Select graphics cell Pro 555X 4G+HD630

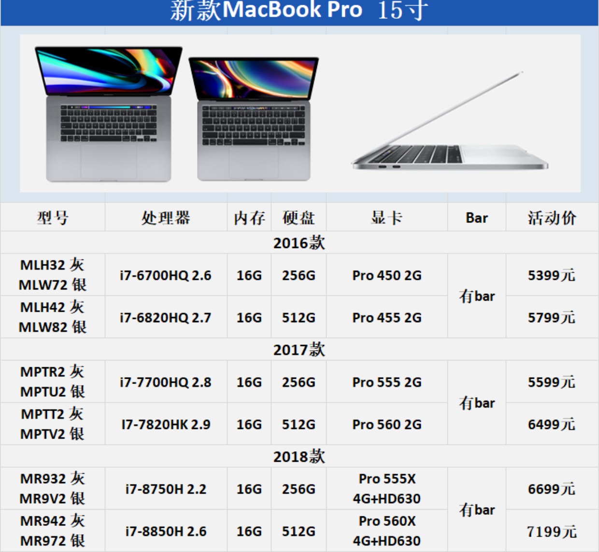tap(387, 489)
